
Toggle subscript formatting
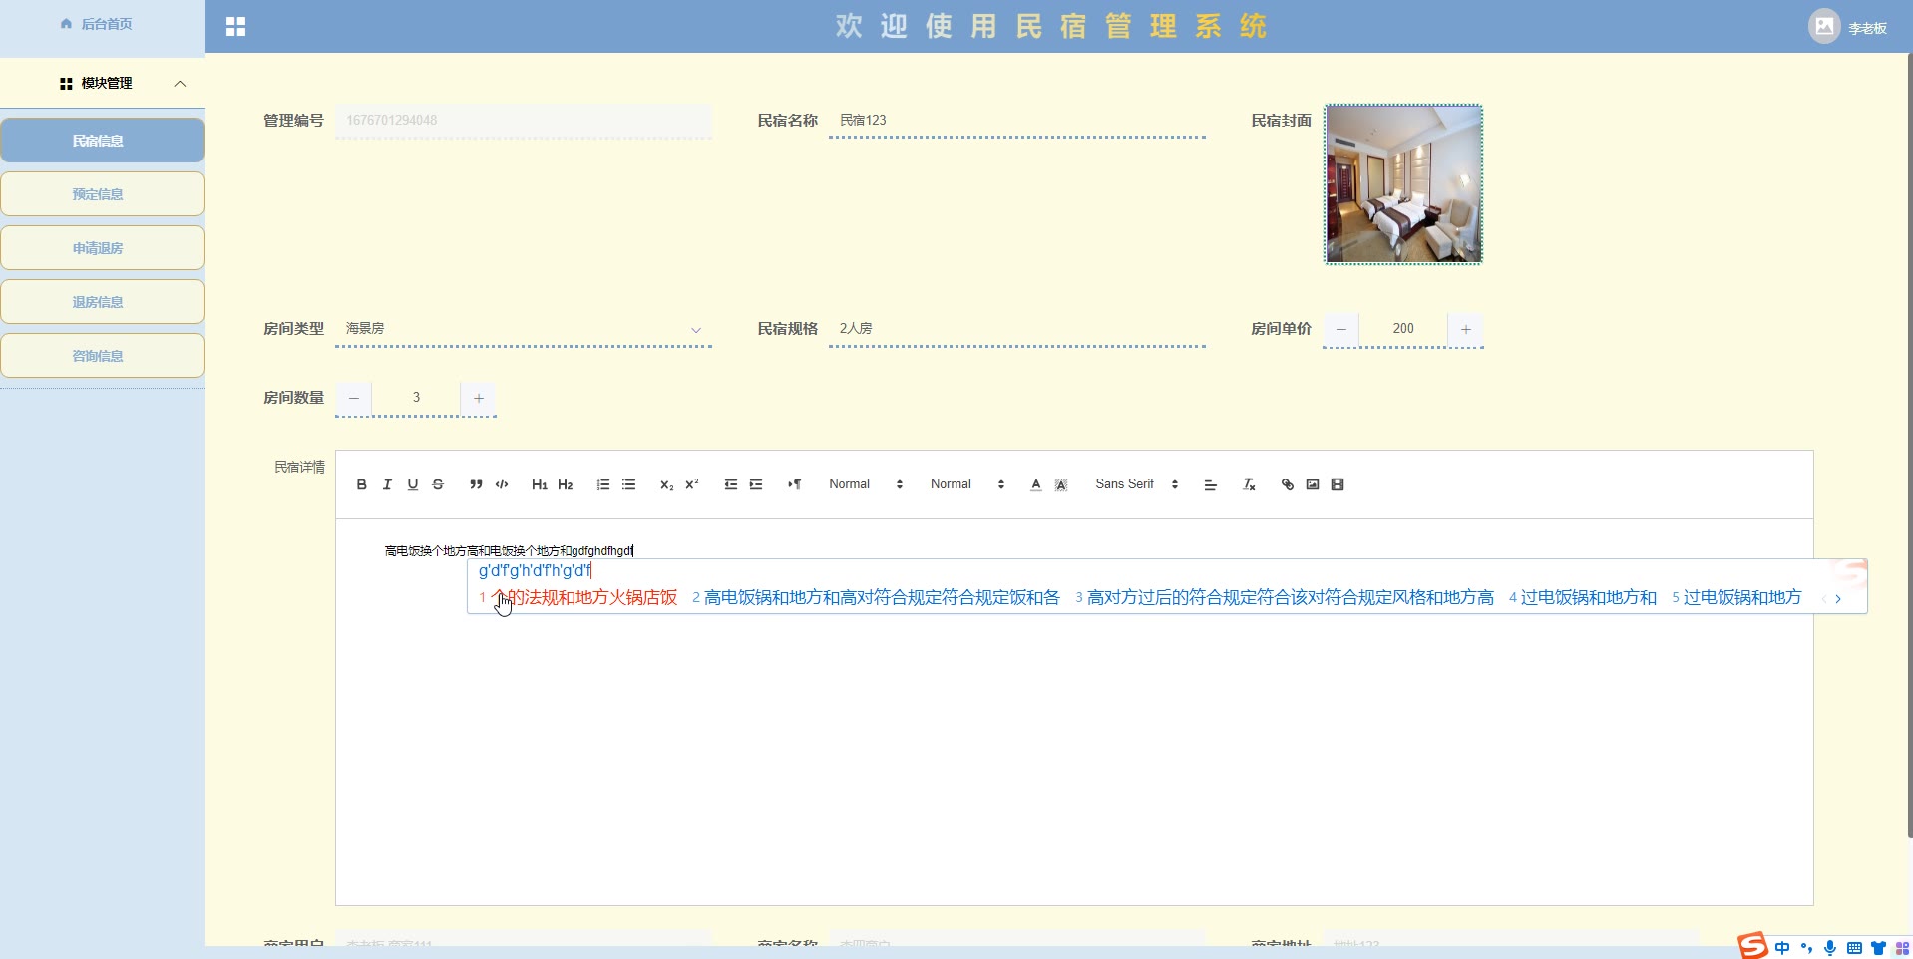click(666, 484)
